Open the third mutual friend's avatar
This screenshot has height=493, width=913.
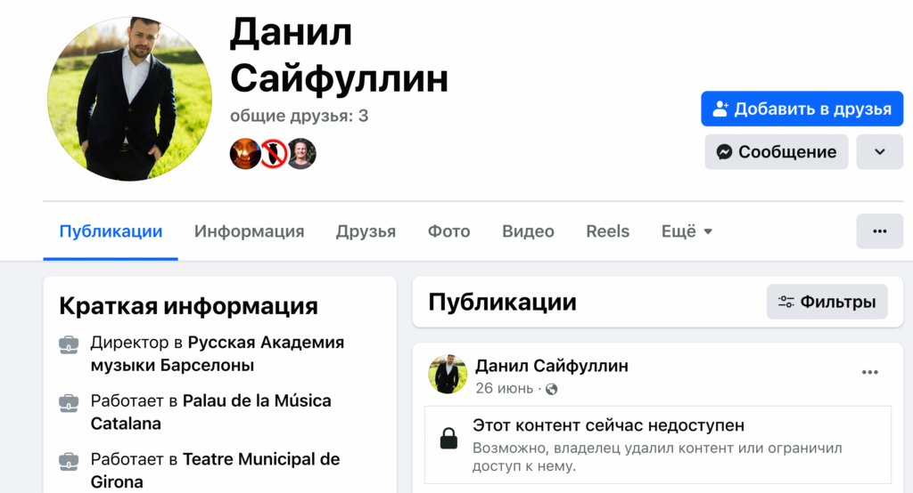click(301, 153)
